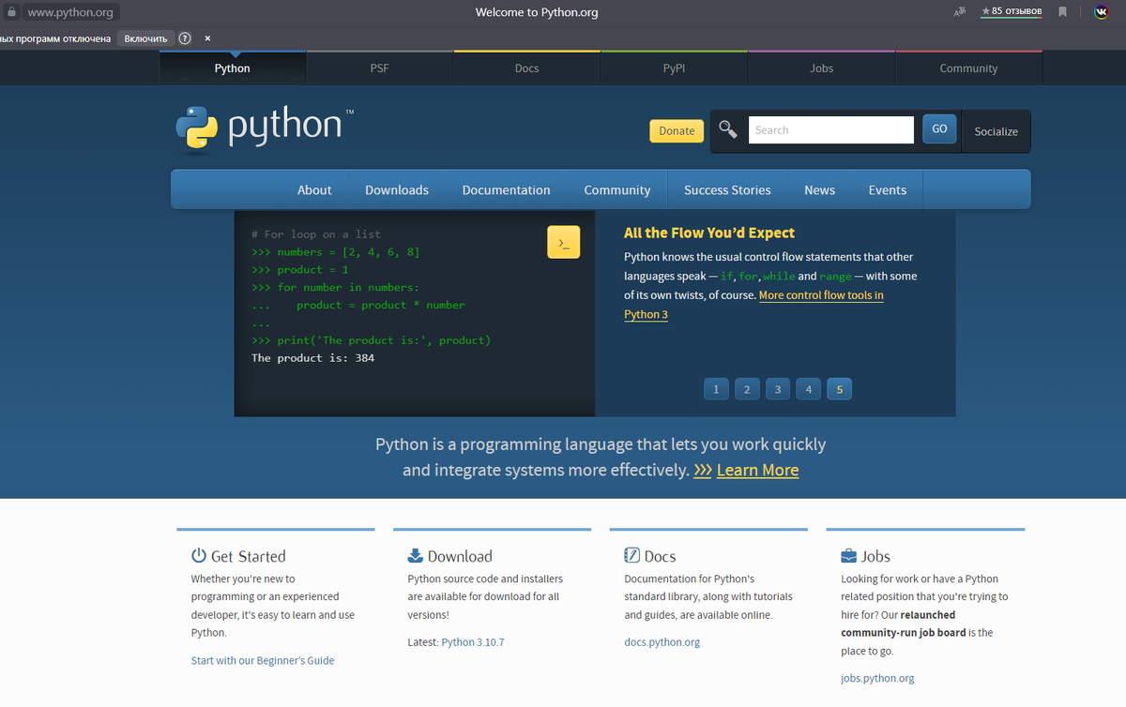Open the Documentation navigation dropdown
The image size is (1126, 707).
click(x=506, y=189)
